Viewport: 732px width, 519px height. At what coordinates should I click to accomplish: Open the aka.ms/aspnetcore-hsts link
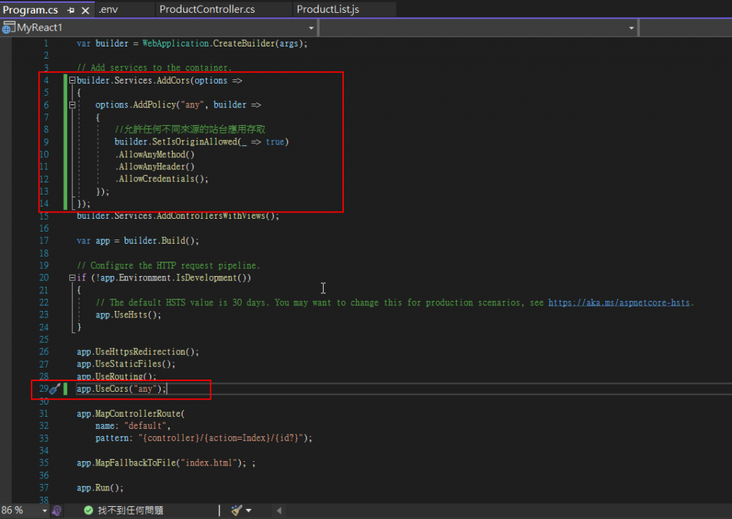[x=618, y=303]
